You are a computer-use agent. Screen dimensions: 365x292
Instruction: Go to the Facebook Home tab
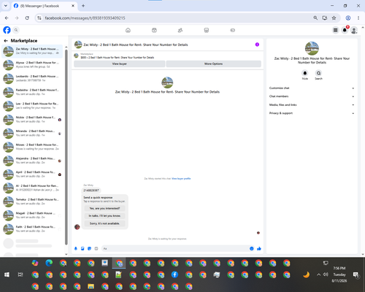click(x=128, y=30)
